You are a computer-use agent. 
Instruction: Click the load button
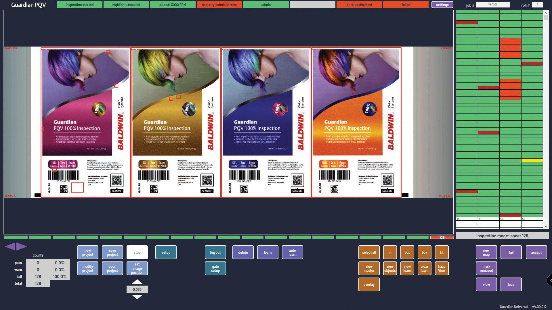[x=511, y=284]
